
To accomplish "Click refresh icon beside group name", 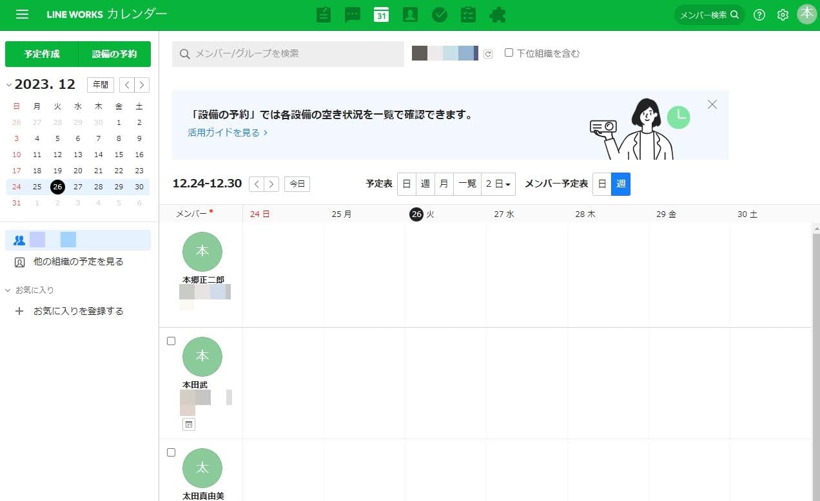I will click(x=488, y=54).
